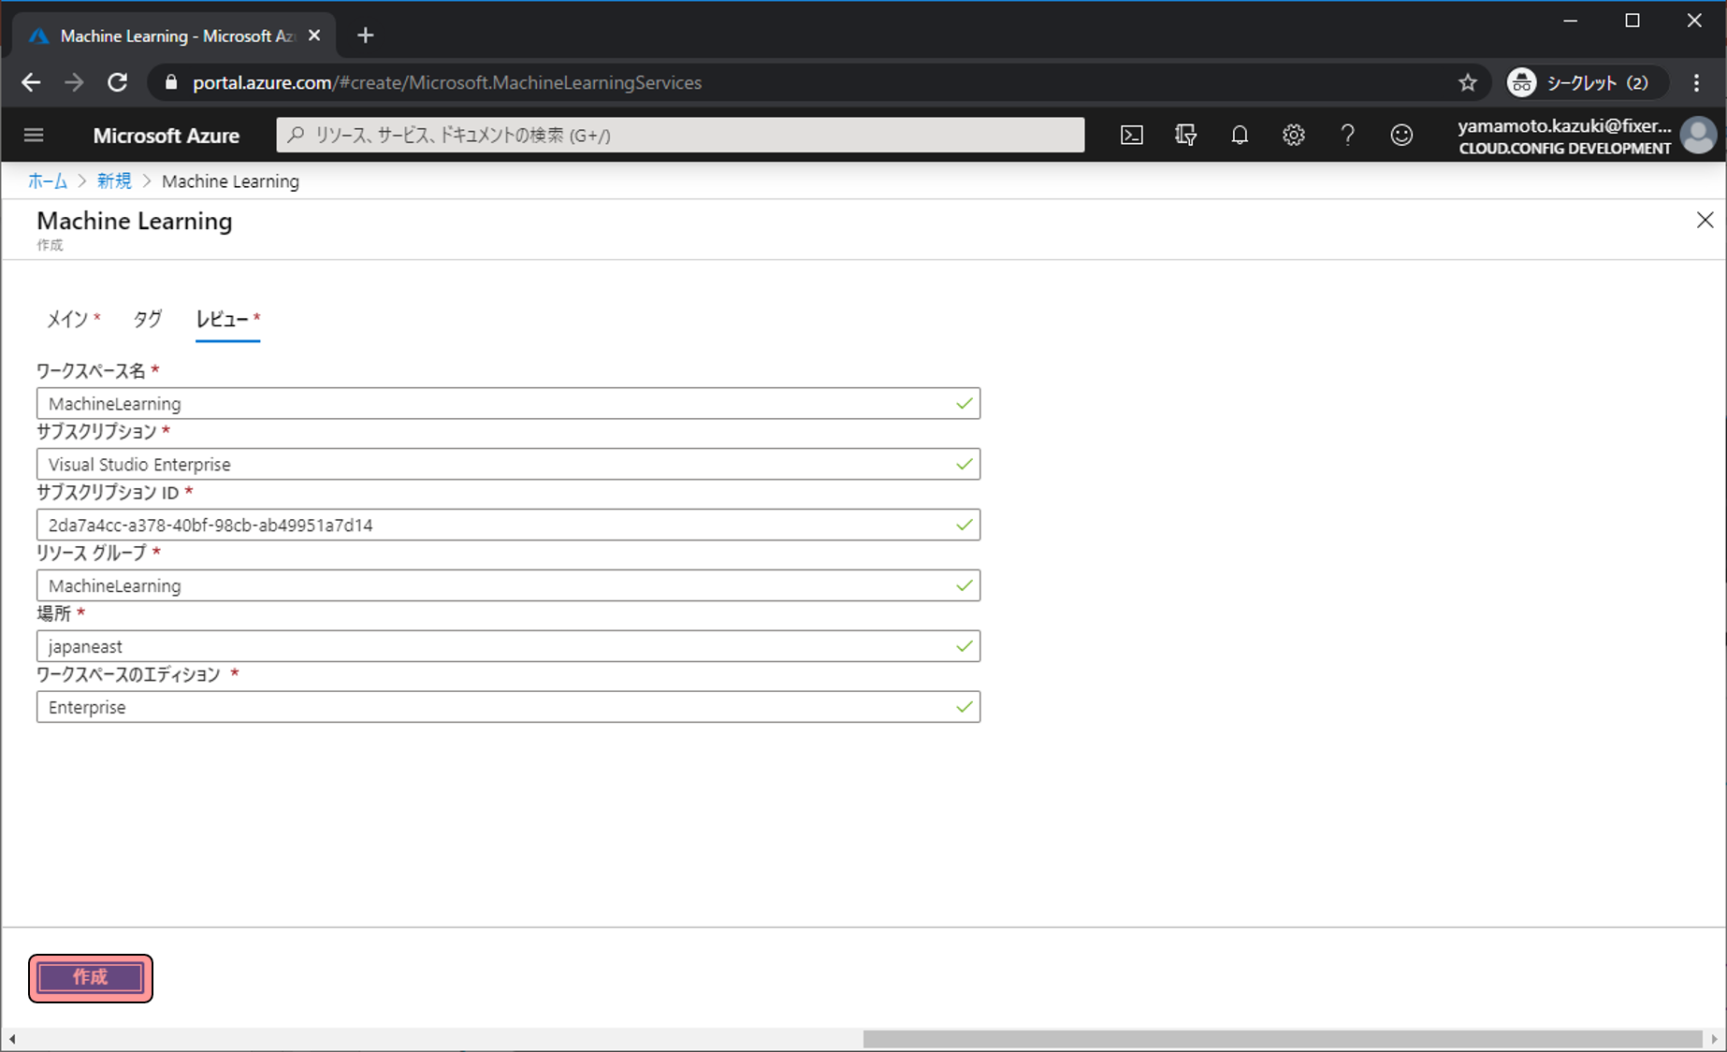This screenshot has width=1727, height=1052.
Task: Click feedback smiley face icon
Action: pyautogui.click(x=1400, y=136)
